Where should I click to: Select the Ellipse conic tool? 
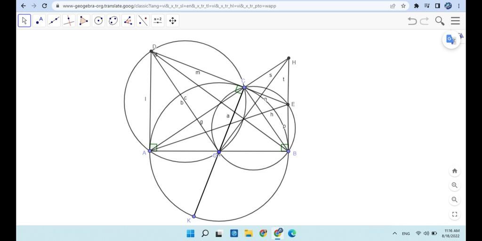(113, 21)
